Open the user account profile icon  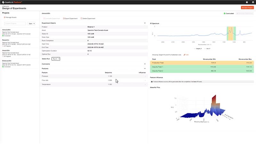[253, 2]
